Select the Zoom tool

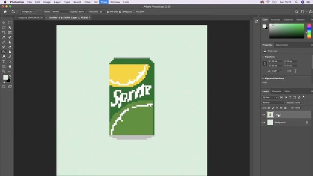3,71
